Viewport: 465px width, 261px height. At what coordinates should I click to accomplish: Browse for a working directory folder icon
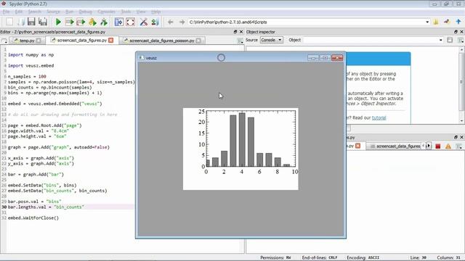click(436, 22)
